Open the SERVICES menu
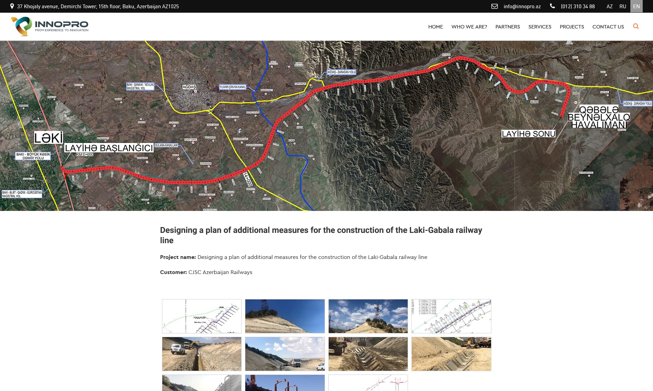The image size is (653, 391). 540,27
